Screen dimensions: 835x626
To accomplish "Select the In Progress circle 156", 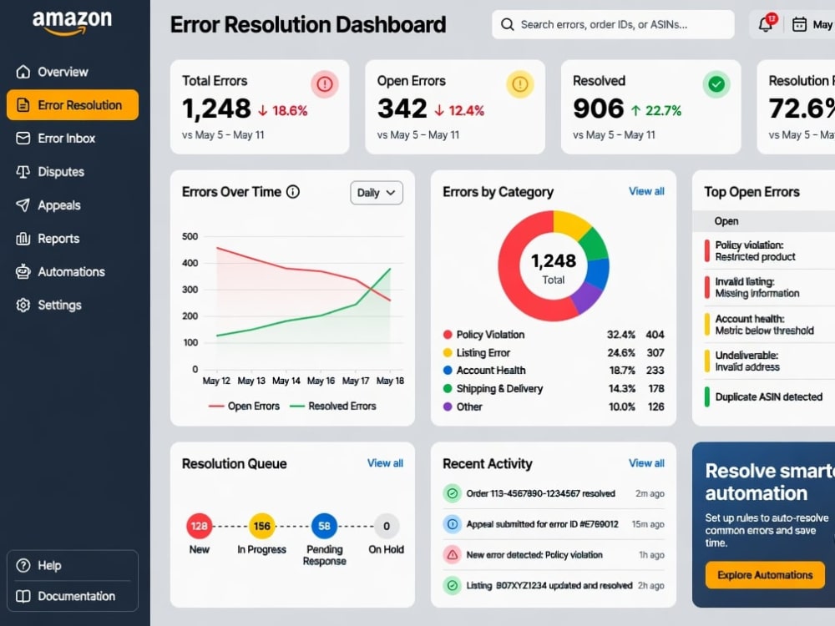I will coord(261,526).
